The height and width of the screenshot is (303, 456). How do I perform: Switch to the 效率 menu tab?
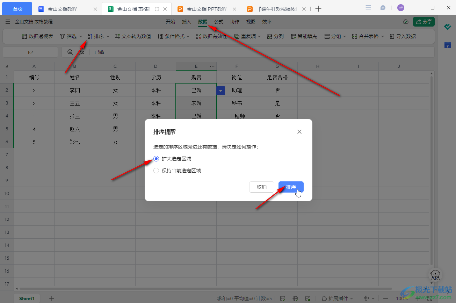tap(267, 22)
